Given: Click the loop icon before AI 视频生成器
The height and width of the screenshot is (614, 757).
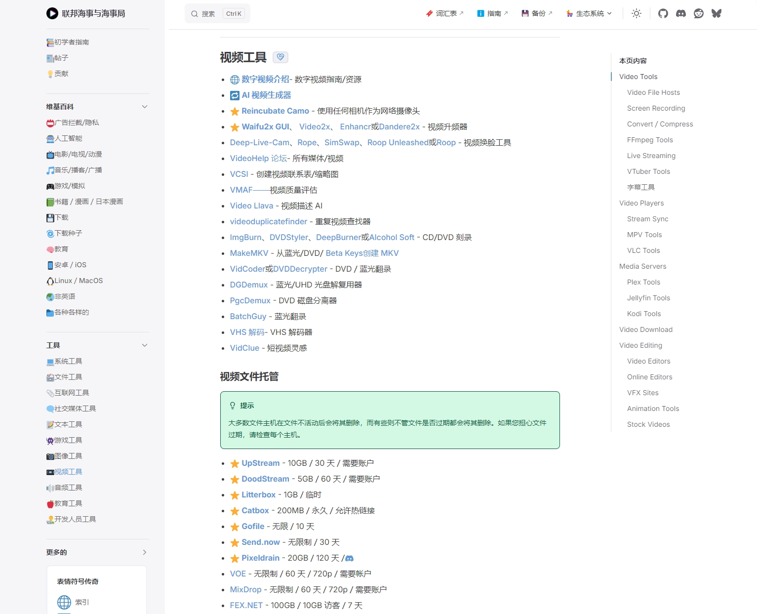Looking at the screenshot, I should 235,95.
